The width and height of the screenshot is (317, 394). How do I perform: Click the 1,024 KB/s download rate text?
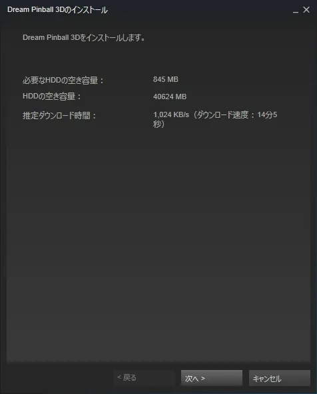171,115
